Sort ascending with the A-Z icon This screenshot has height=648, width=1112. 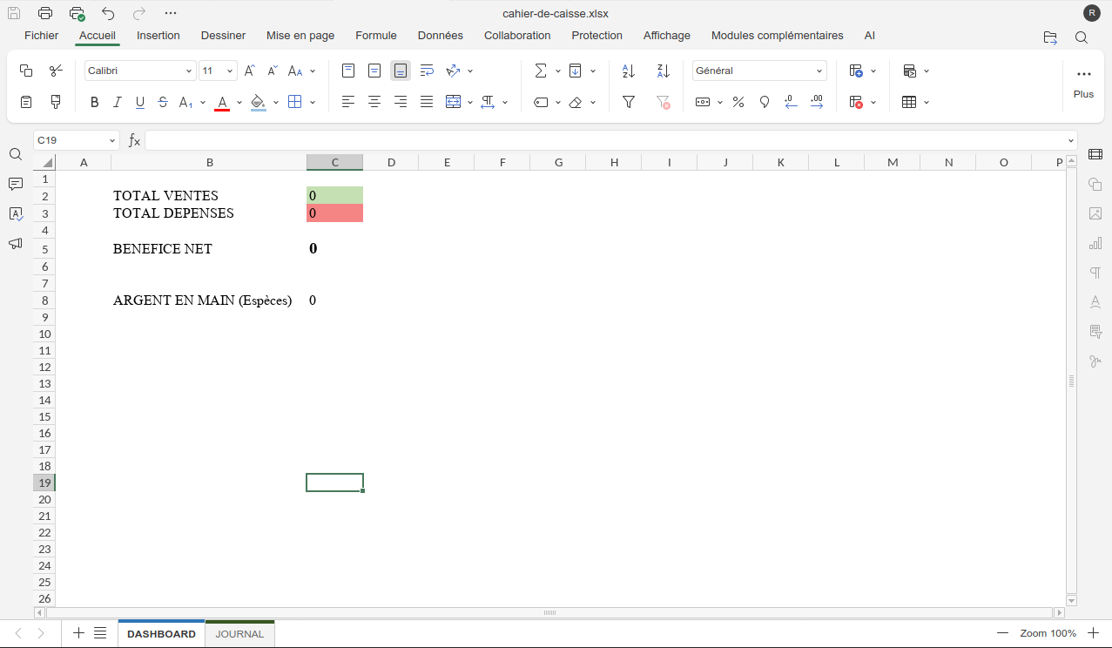pos(629,71)
